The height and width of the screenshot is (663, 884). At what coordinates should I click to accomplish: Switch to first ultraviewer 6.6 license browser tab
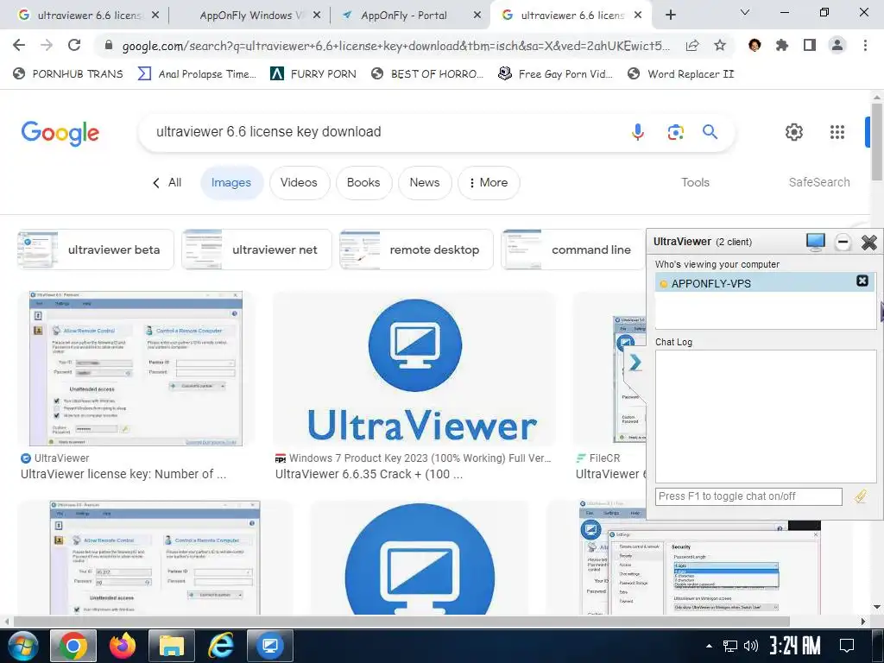(89, 16)
